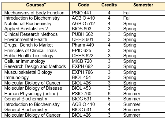Click the Nutritional Biochemistry course cell
This screenshot has height=120, width=167.
[36, 24]
